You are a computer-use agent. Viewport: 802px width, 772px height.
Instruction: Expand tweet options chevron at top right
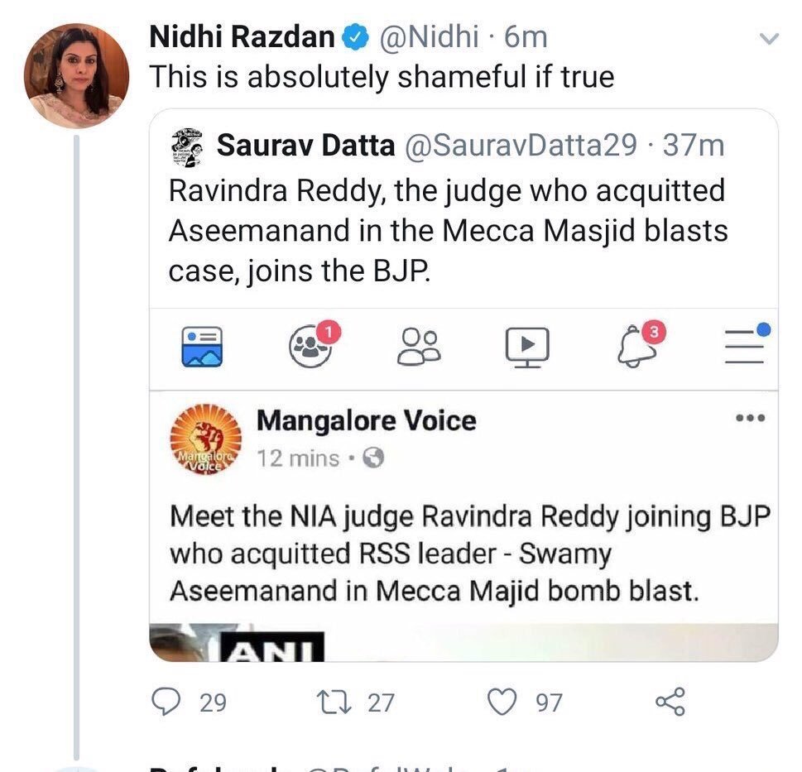pyautogui.click(x=769, y=38)
